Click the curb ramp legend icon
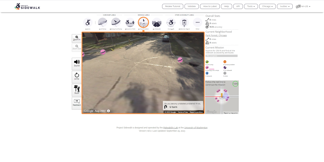This screenshot has height=162, width=324. click(207, 62)
